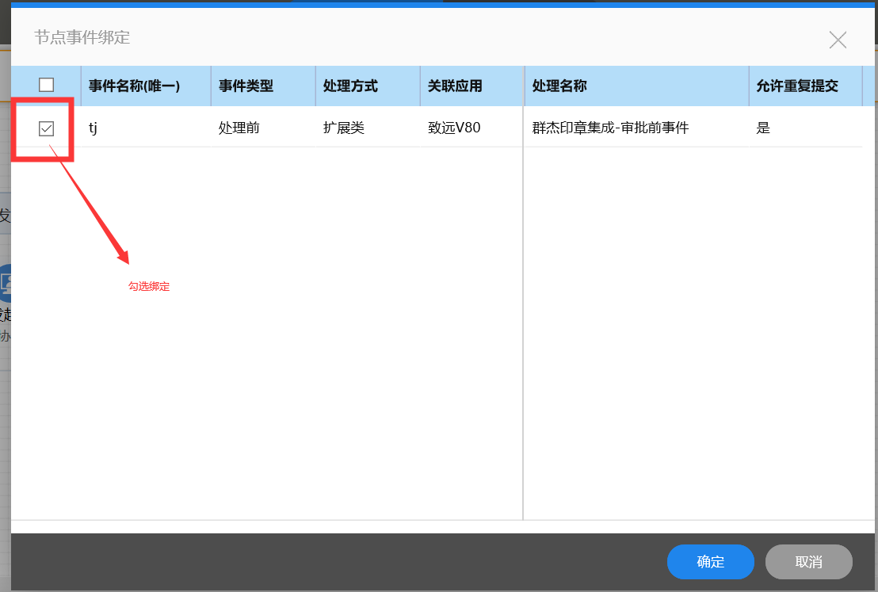Screen dimensions: 878x592
Task: Select the tj event name cell
Action: [94, 128]
